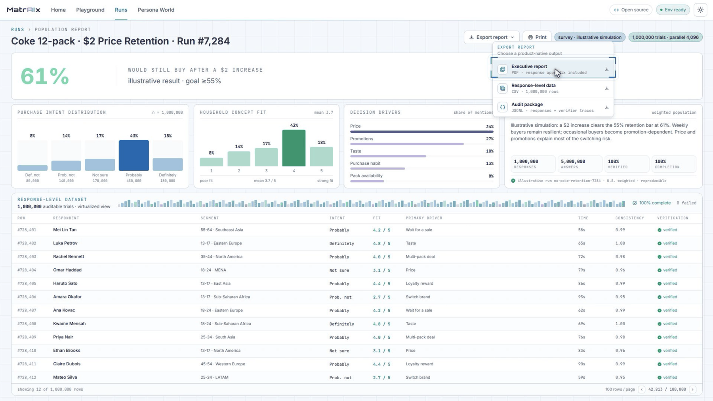Click the verified icon in Amara Okafor's row
This screenshot has width=713, height=401.
pos(660,297)
